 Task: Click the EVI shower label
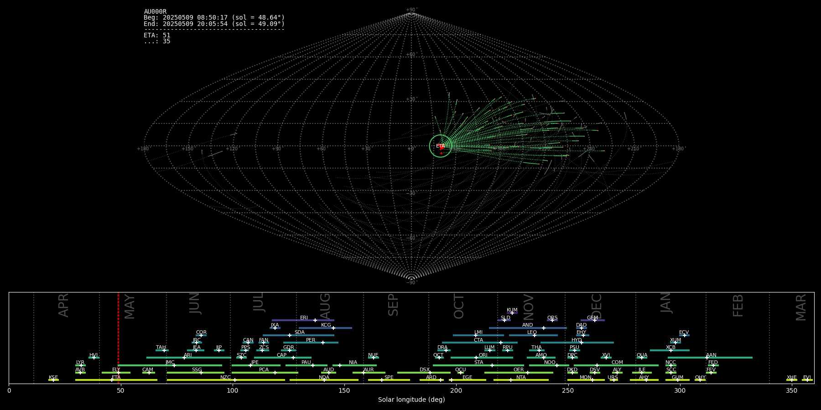click(x=807, y=377)
